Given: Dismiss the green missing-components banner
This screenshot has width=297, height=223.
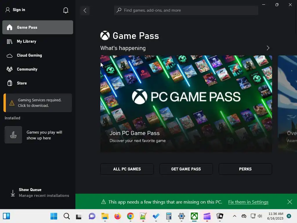Looking at the screenshot, I should point(289,202).
